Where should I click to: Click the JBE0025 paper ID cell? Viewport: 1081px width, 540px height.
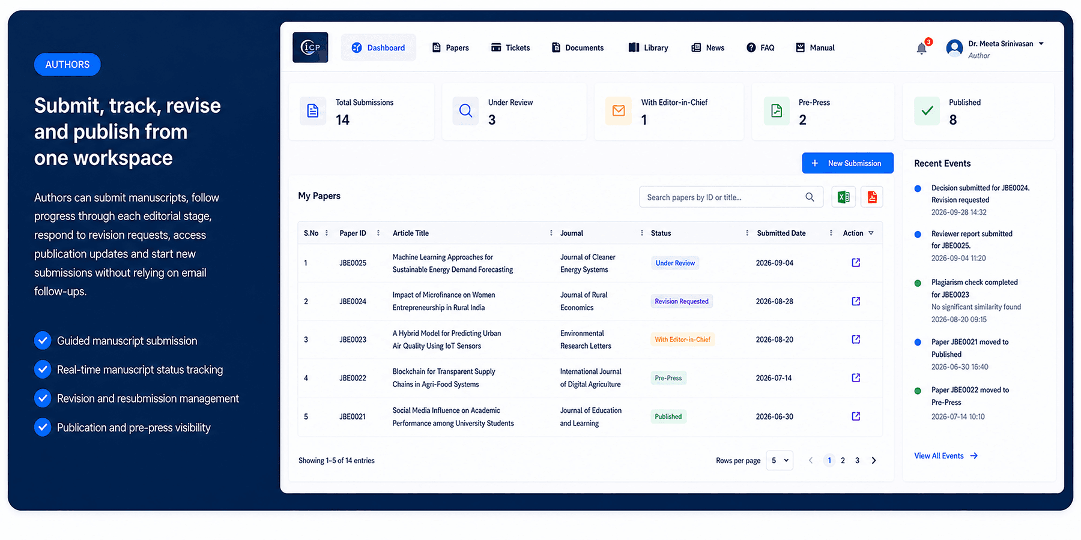[353, 263]
